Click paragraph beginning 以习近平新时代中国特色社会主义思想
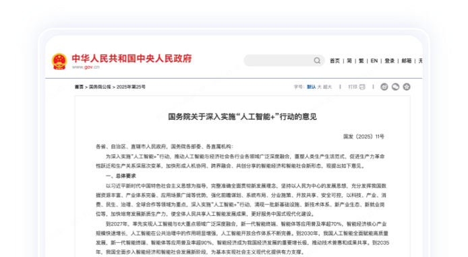Image resolution: width=468 pixels, height=257 pixels. [241, 200]
